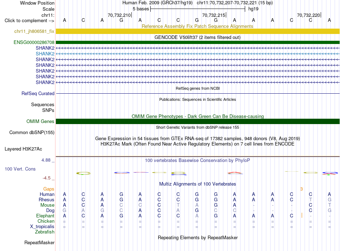Select the Layered H3K27Ac track label
Viewport: 340px width, 251px height.
click(x=23, y=149)
